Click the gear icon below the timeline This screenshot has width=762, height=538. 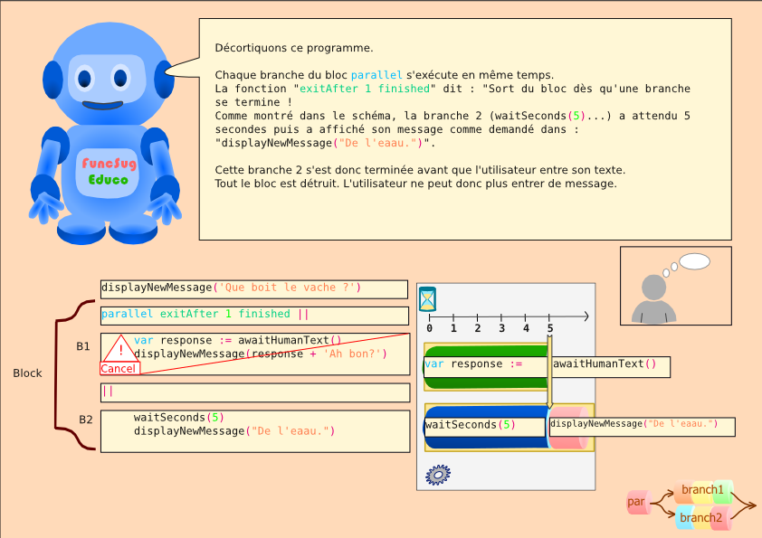click(x=438, y=474)
